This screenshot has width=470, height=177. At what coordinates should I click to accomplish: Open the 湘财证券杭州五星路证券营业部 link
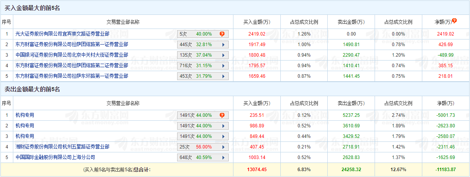click(x=62, y=147)
